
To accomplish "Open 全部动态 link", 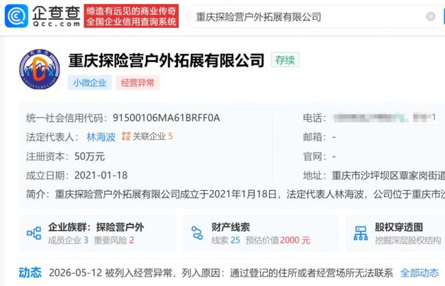I will 420,273.
